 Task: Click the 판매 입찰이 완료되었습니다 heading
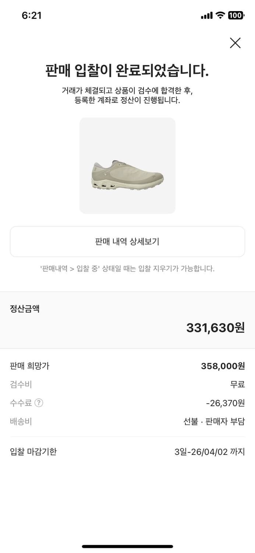[x=127, y=70]
